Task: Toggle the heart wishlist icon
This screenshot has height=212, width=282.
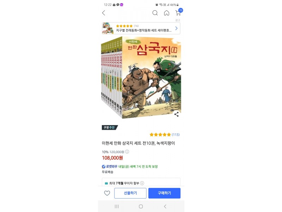Action: 107,193
